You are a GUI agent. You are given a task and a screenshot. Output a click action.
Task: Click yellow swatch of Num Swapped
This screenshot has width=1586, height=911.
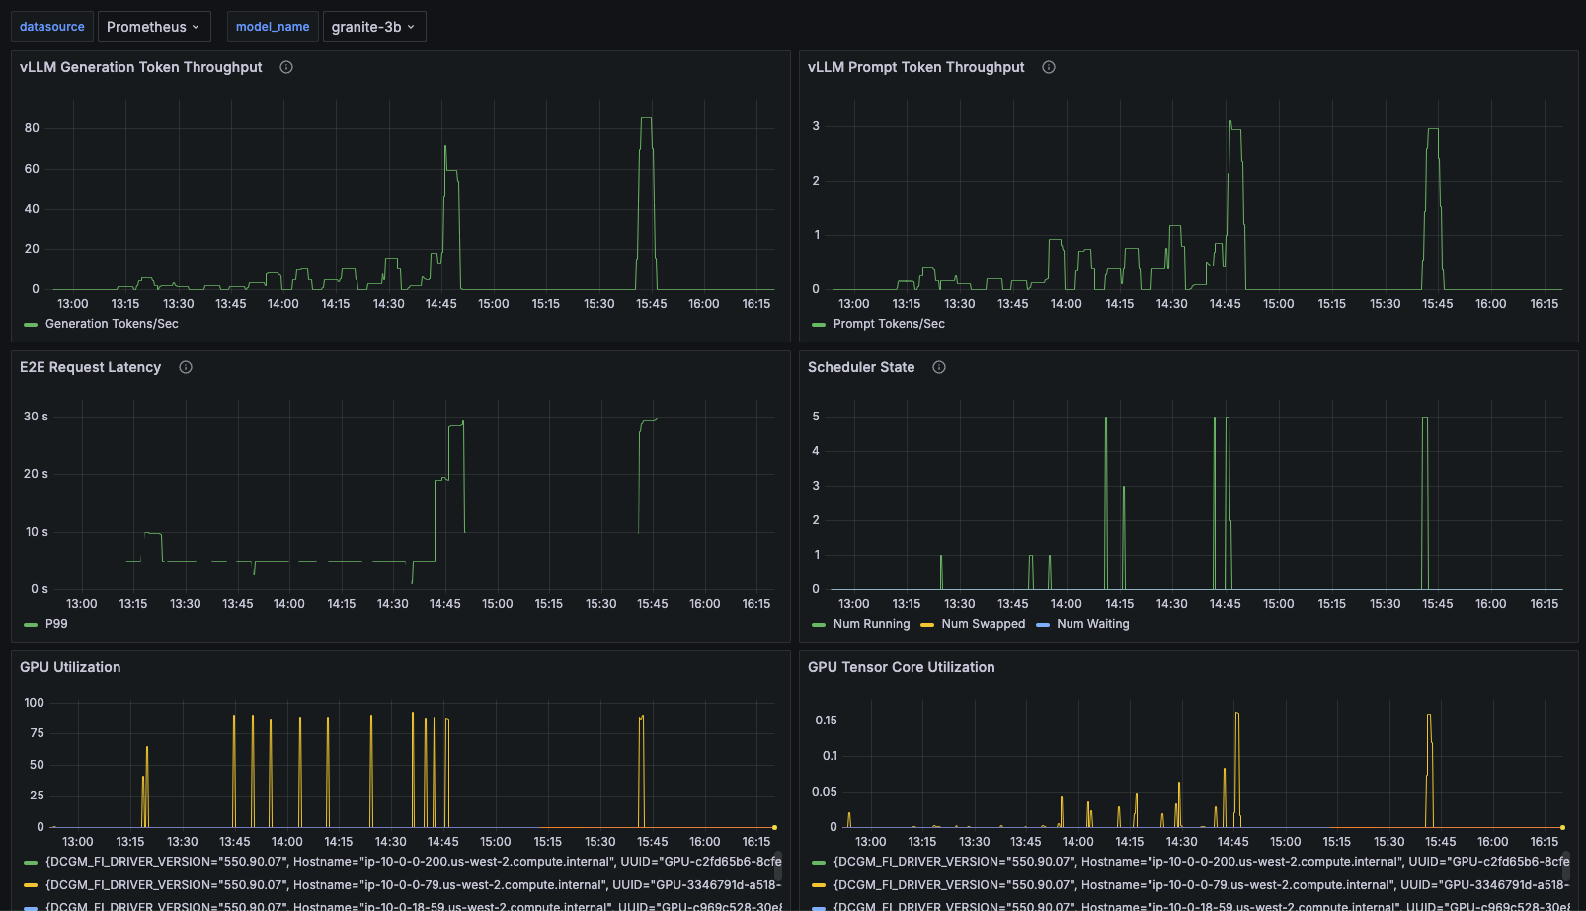[927, 625]
